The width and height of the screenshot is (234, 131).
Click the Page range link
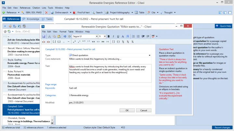click(51, 84)
